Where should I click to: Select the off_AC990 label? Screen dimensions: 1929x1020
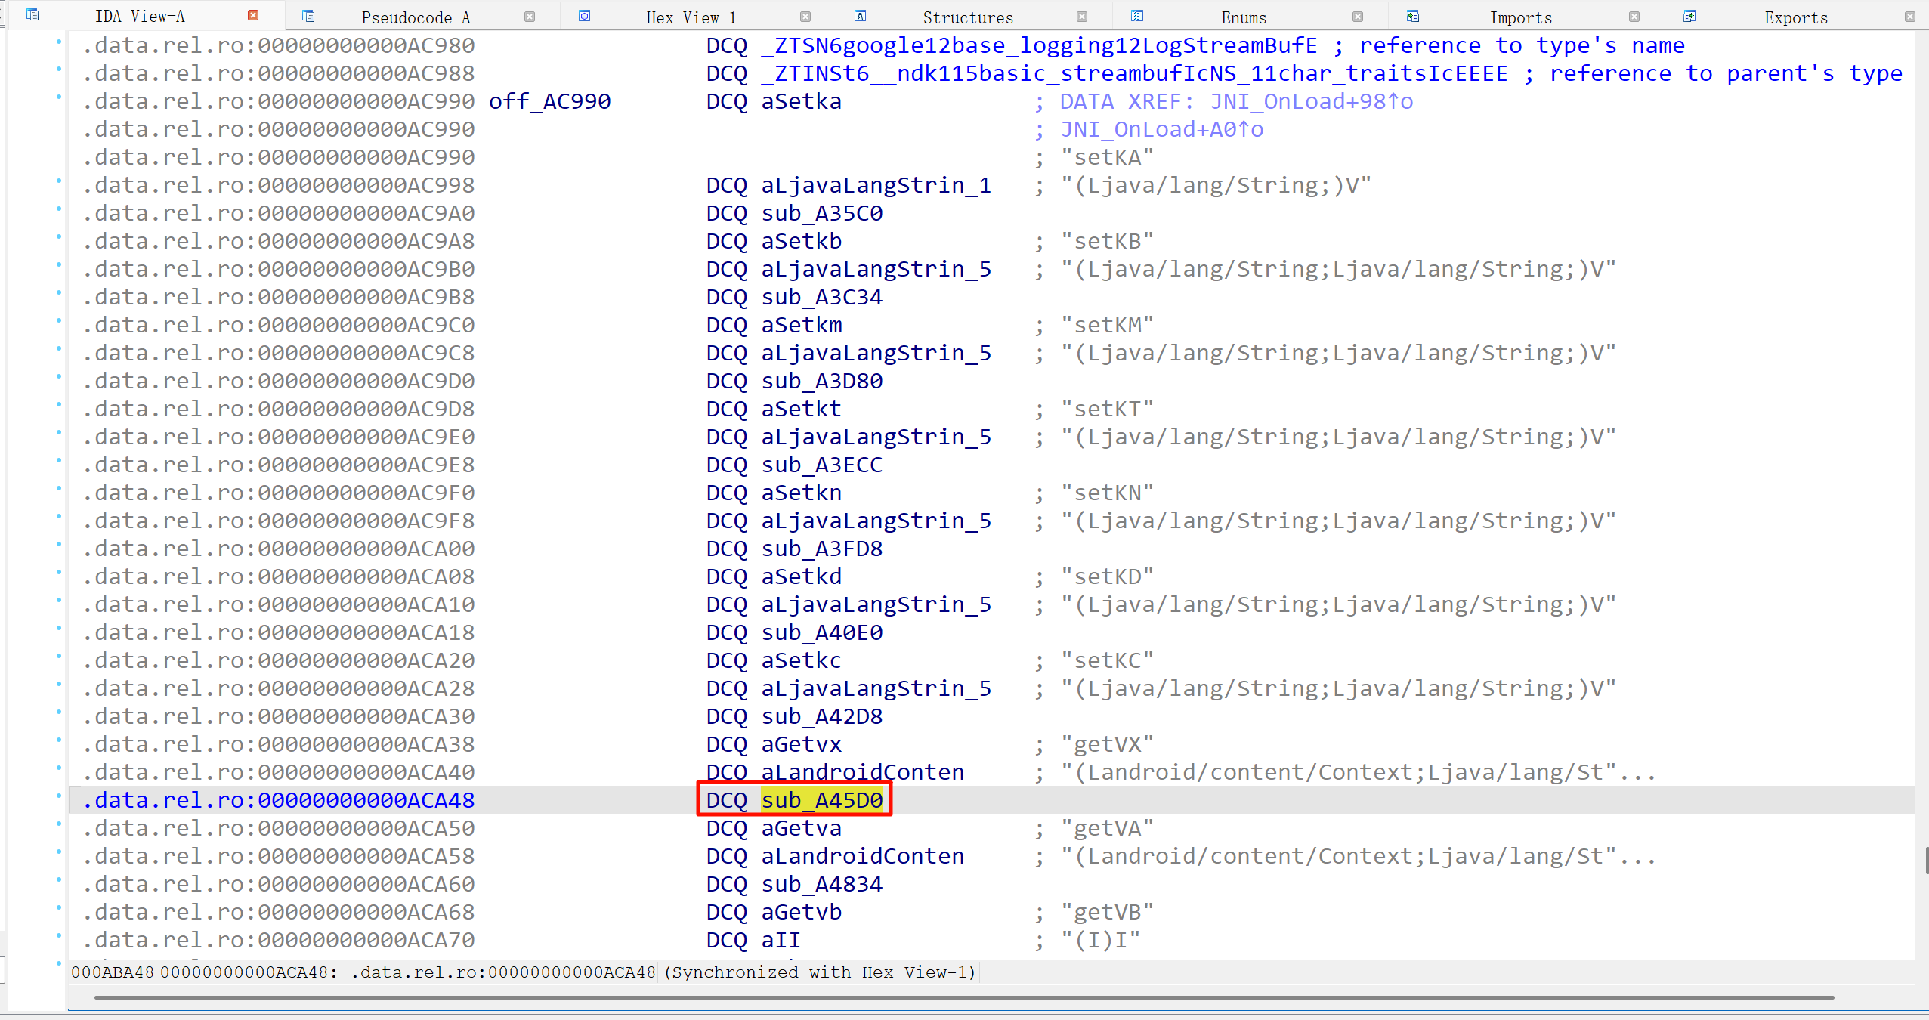pos(549,101)
